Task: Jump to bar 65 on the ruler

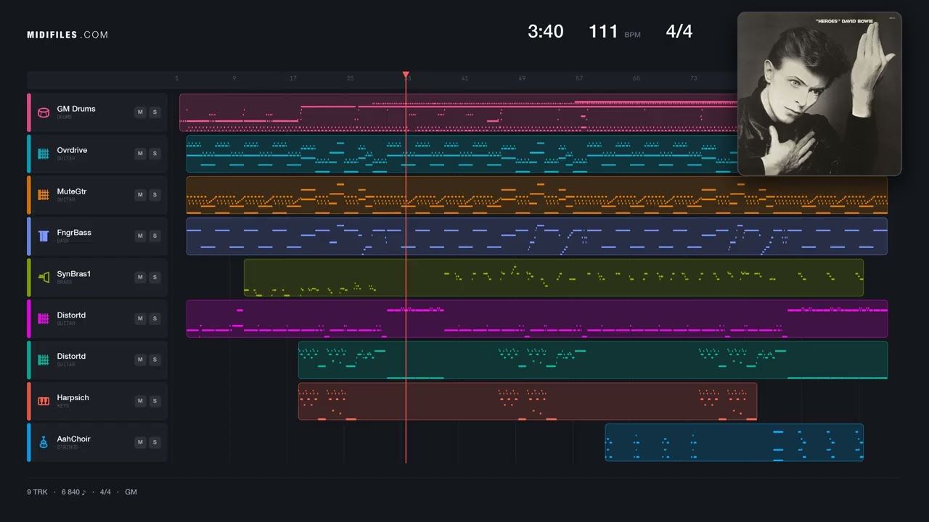Action: tap(637, 78)
